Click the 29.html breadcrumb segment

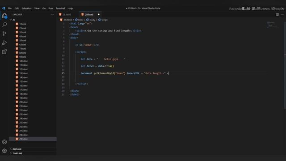click(66, 20)
